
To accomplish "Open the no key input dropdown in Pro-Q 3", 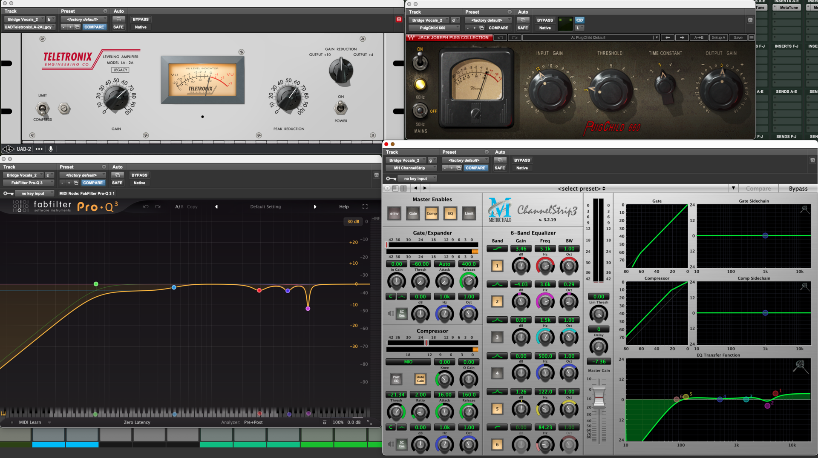I will (32, 193).
